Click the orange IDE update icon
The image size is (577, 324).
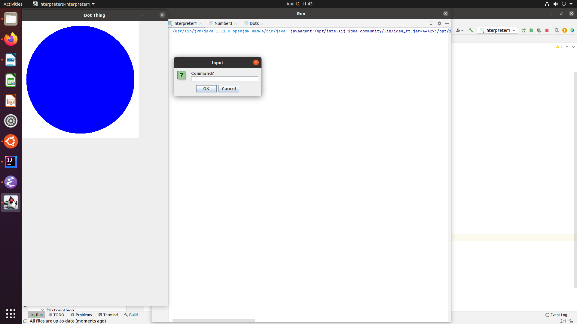(x=565, y=30)
